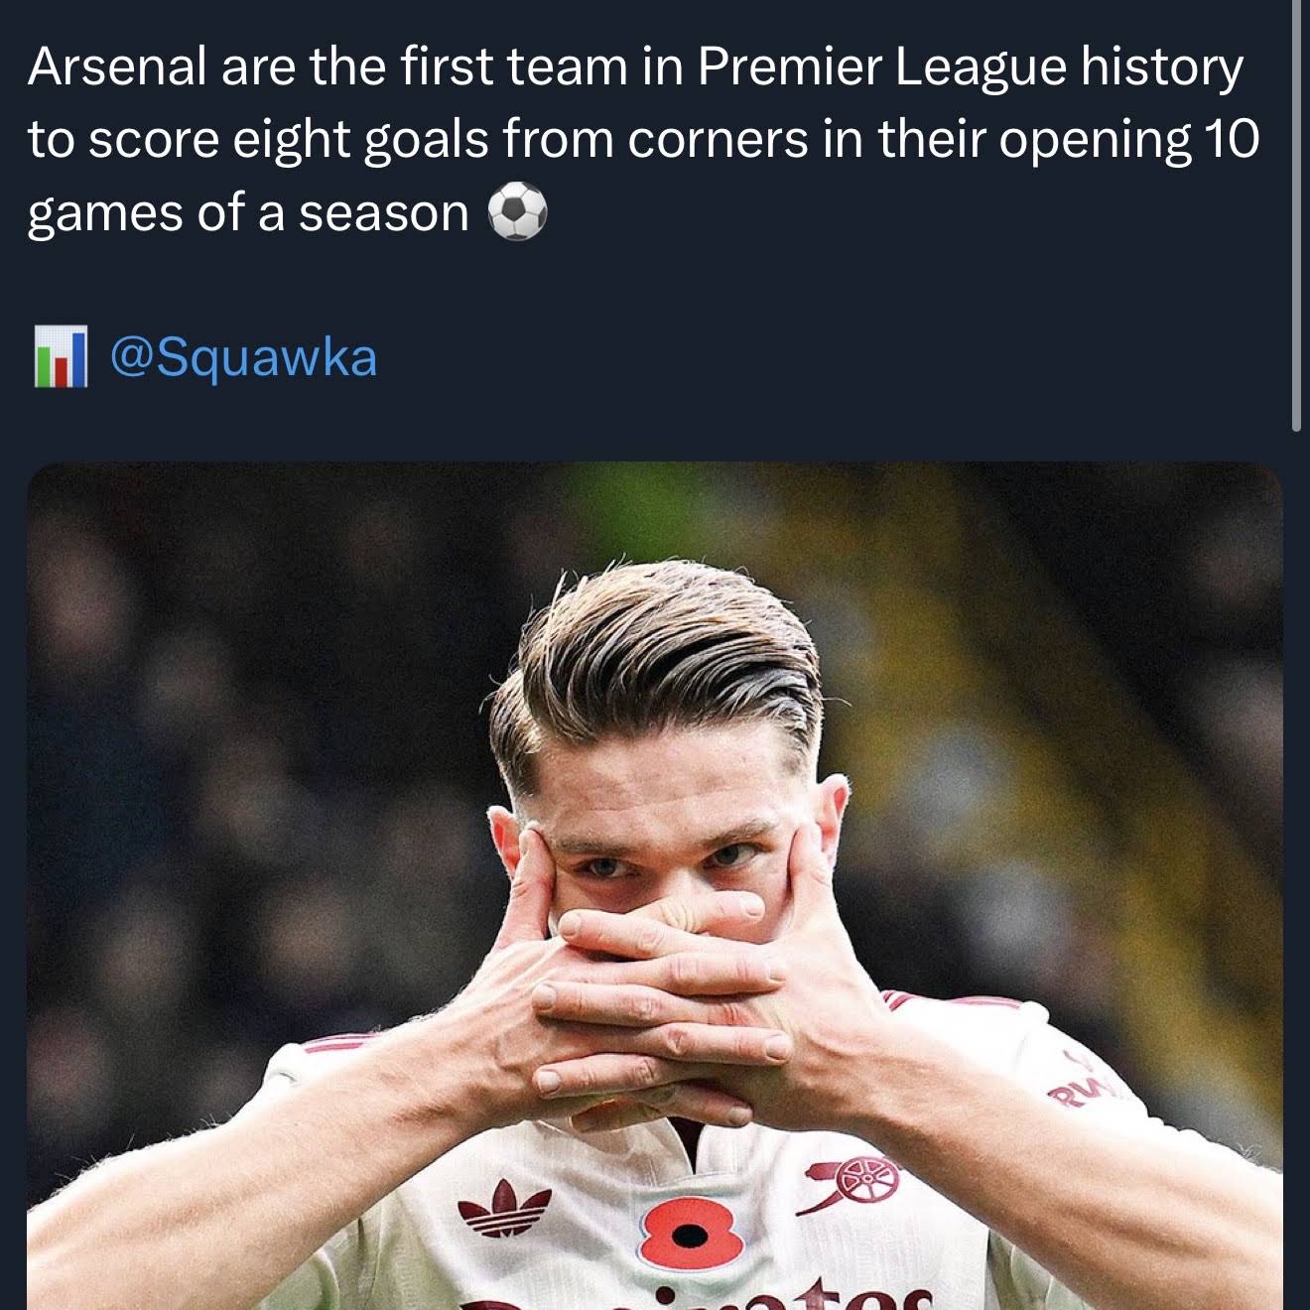Click the soccer ball emoji after "season"
This screenshot has width=1310, height=1310.
point(517,212)
